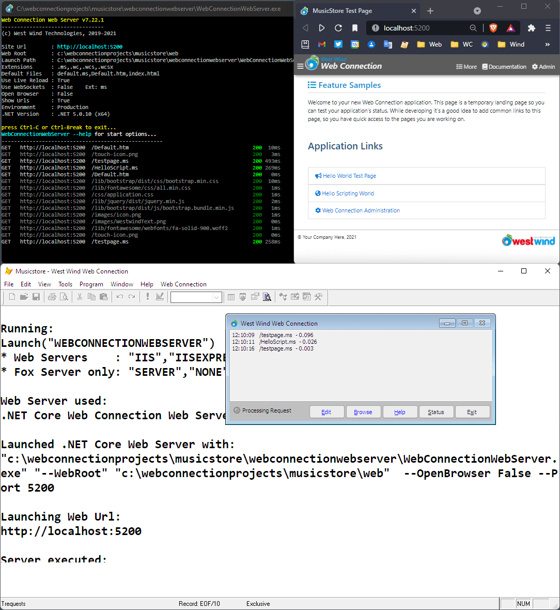
Task: Click the Gmail bookmark icon
Action: [x=322, y=44]
